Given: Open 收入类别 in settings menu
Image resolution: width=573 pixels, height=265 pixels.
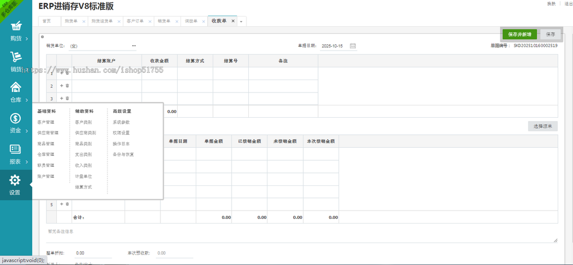Looking at the screenshot, I should point(83,165).
